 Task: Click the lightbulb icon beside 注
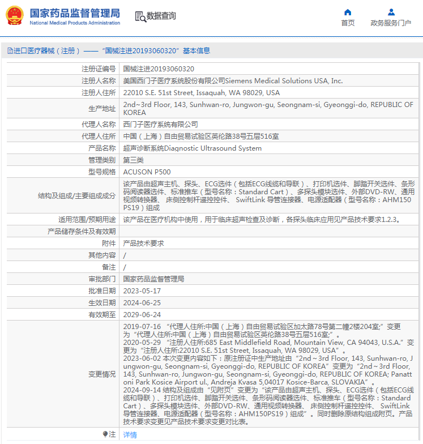[x=105, y=434]
